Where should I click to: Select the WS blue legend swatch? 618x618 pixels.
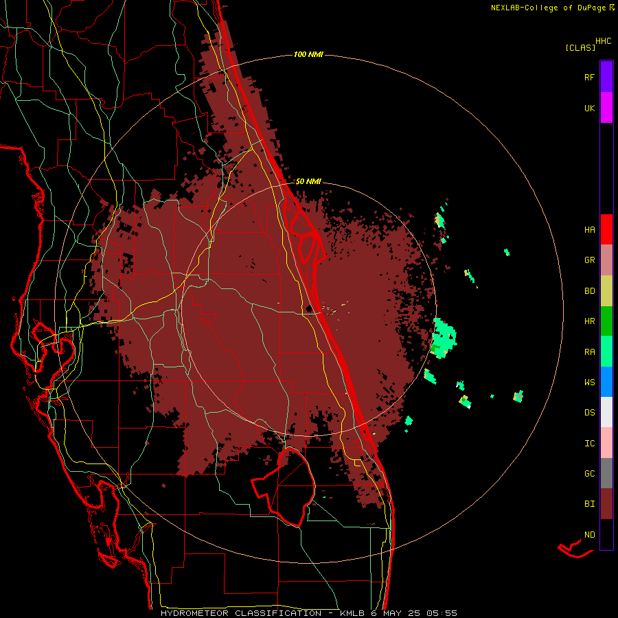(606, 382)
